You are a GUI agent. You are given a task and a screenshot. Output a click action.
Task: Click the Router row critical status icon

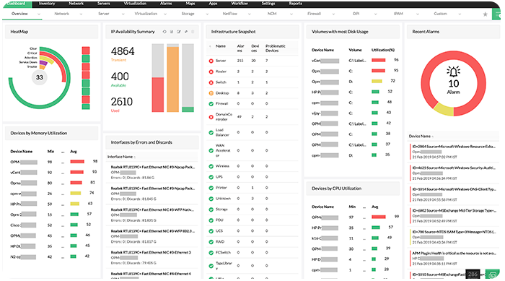tap(211, 72)
